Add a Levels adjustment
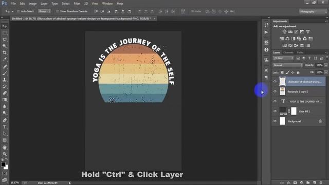 coord(290,32)
